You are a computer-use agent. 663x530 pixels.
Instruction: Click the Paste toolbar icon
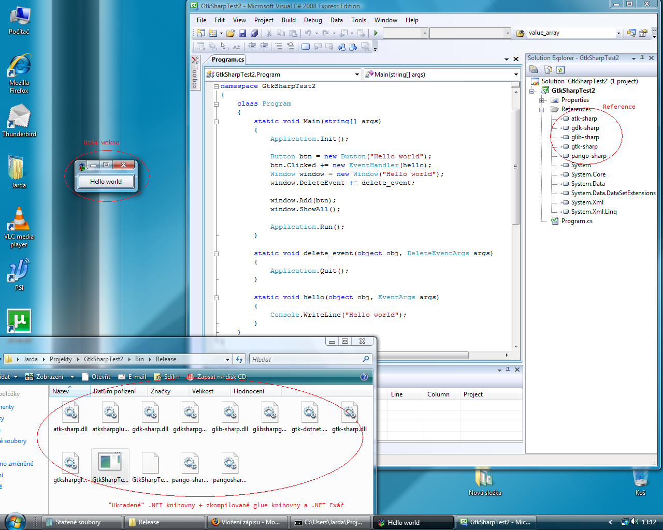[x=293, y=33]
